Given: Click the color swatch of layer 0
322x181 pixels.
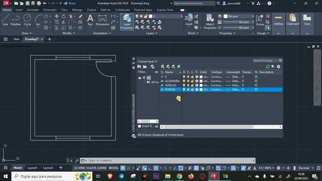Looking at the screenshot, I should tap(201, 77).
